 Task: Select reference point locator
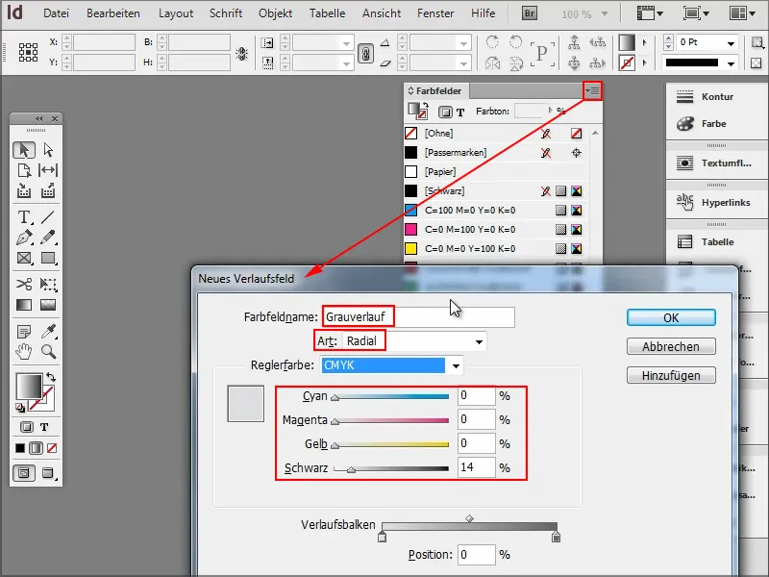click(28, 52)
